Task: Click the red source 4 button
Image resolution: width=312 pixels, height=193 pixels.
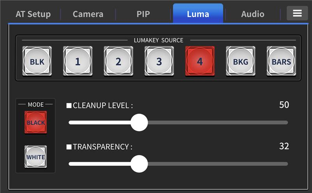Action: [200, 61]
